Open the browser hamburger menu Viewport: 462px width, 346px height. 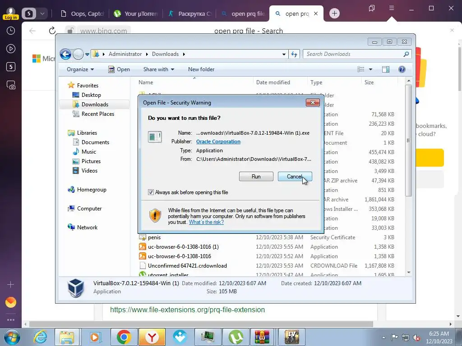391,8
